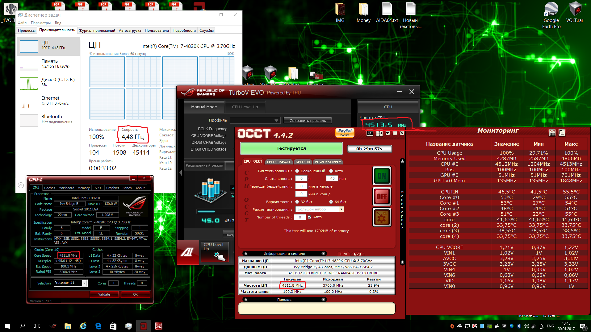
Task: Click the AI Suite logo in TurboV EVO
Action: (188, 252)
